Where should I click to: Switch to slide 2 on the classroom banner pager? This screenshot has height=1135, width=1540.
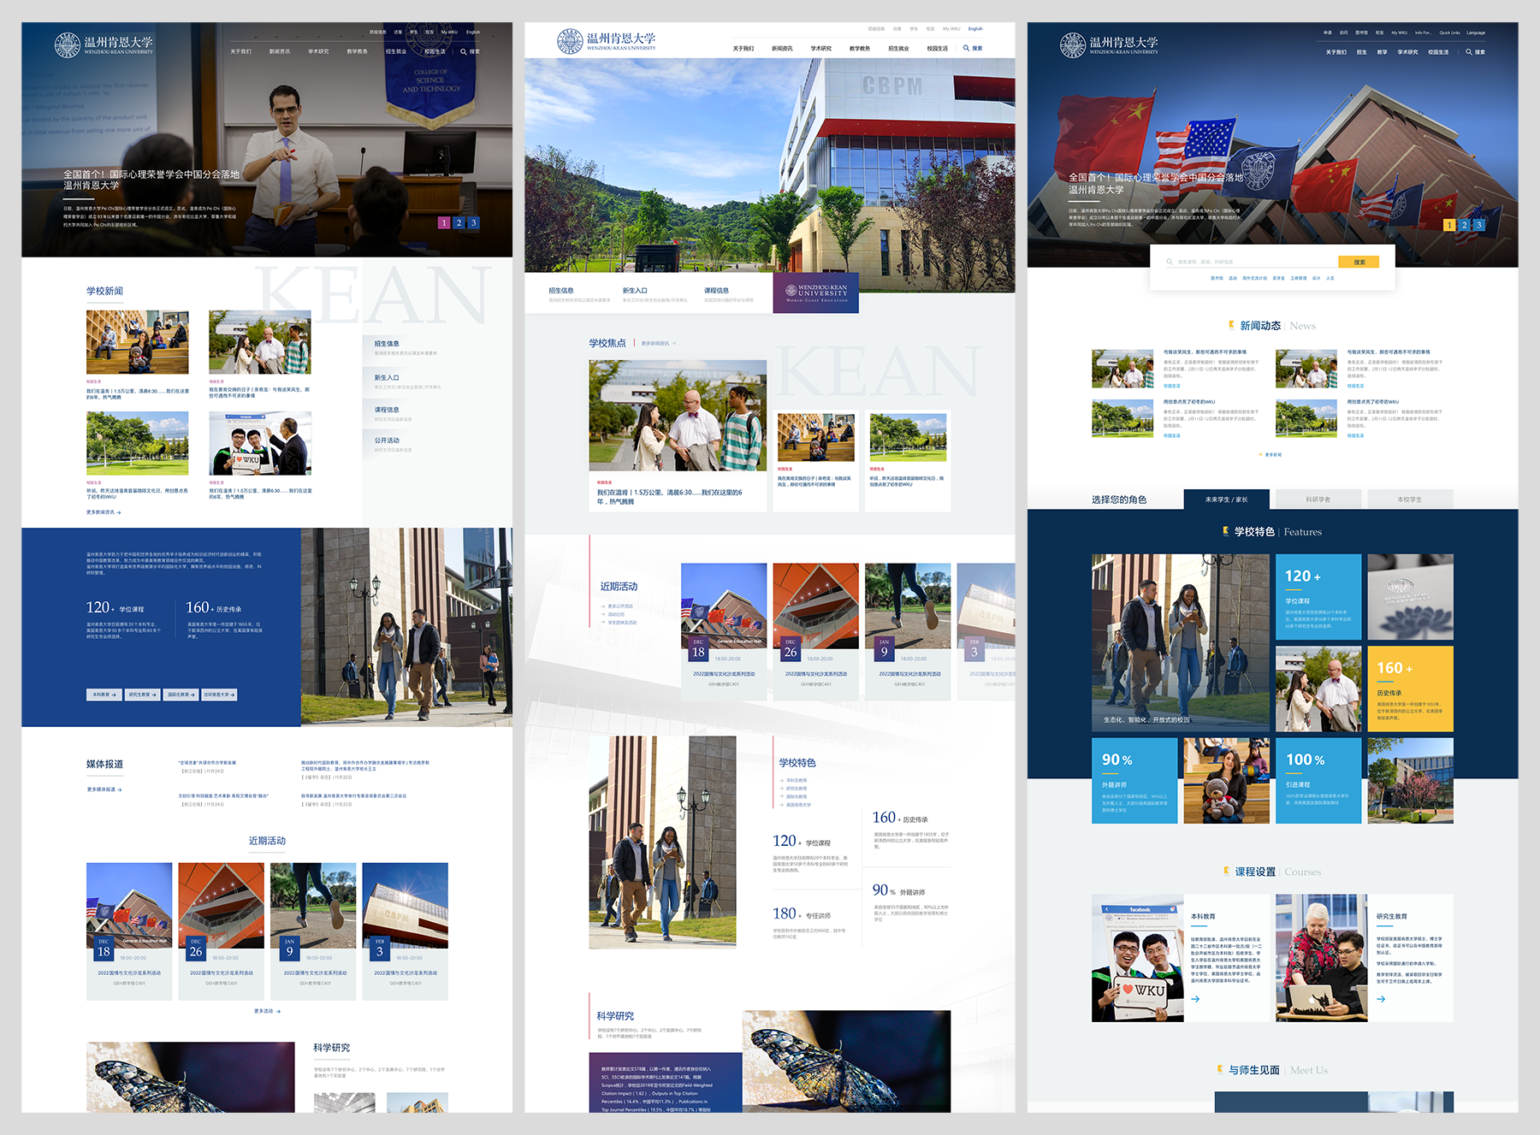tap(459, 223)
